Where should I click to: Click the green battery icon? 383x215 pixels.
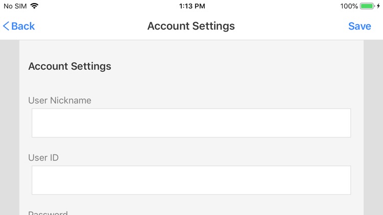point(367,6)
